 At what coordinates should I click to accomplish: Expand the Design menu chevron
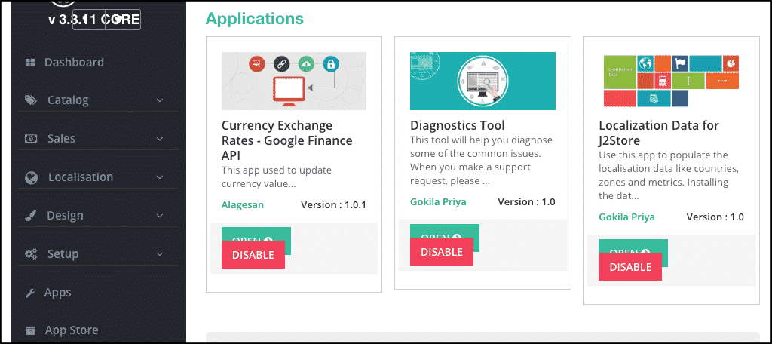point(160,216)
